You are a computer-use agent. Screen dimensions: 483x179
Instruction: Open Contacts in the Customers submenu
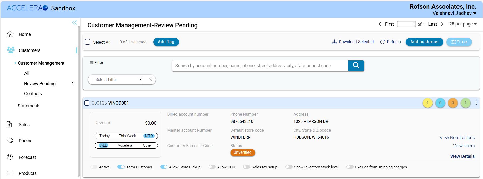click(33, 94)
